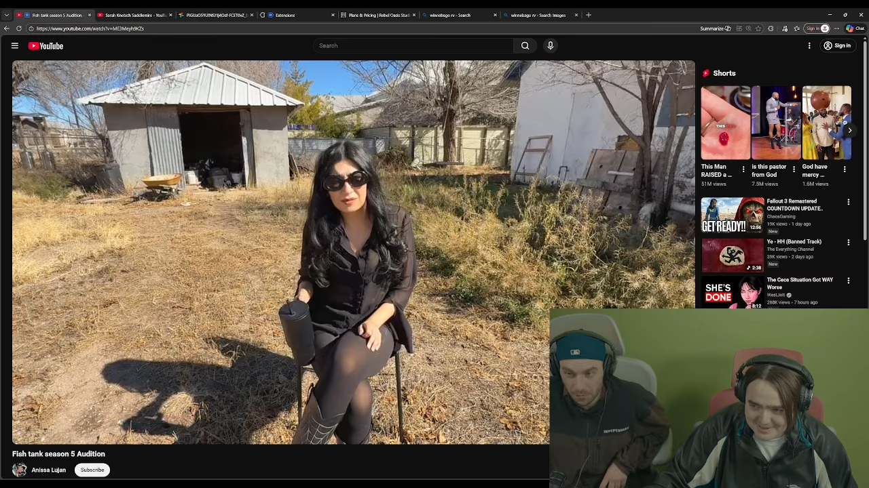Open the This Man RAISED a short thumbnail
Viewport: 869px width, 488px height.
pos(726,123)
